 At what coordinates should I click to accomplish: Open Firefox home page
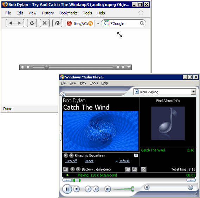click(x=57, y=23)
